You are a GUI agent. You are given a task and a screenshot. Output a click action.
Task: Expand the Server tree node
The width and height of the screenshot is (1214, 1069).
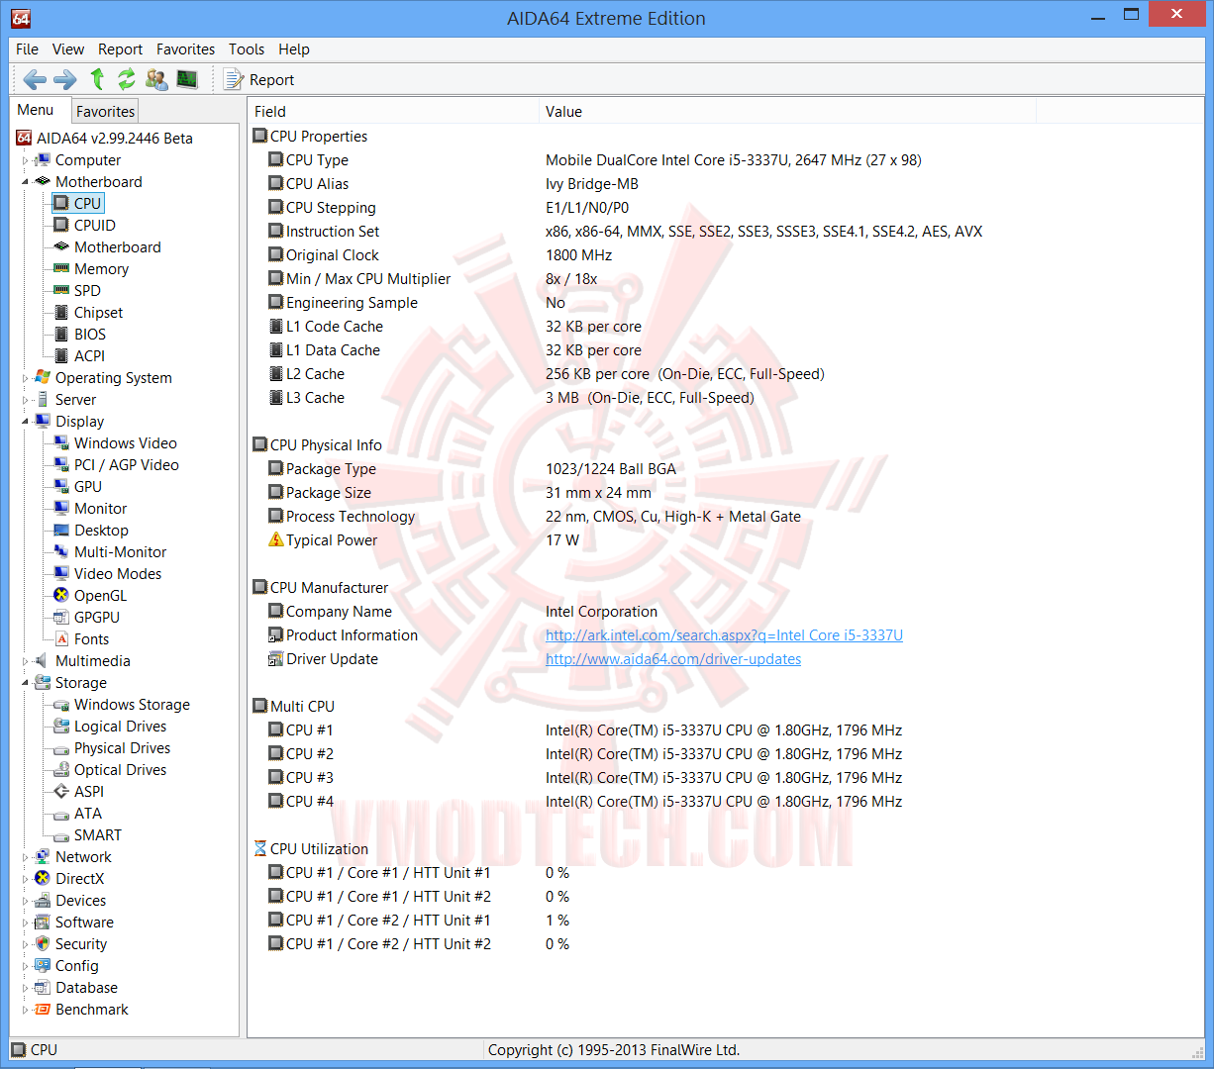[x=26, y=400]
